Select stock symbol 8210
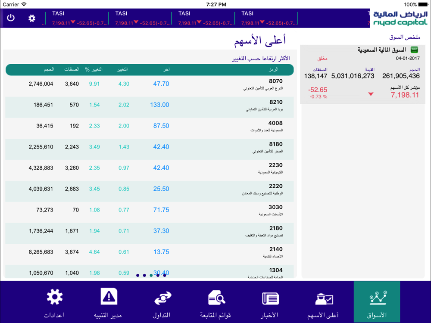This screenshot has width=431, height=323. [276, 102]
